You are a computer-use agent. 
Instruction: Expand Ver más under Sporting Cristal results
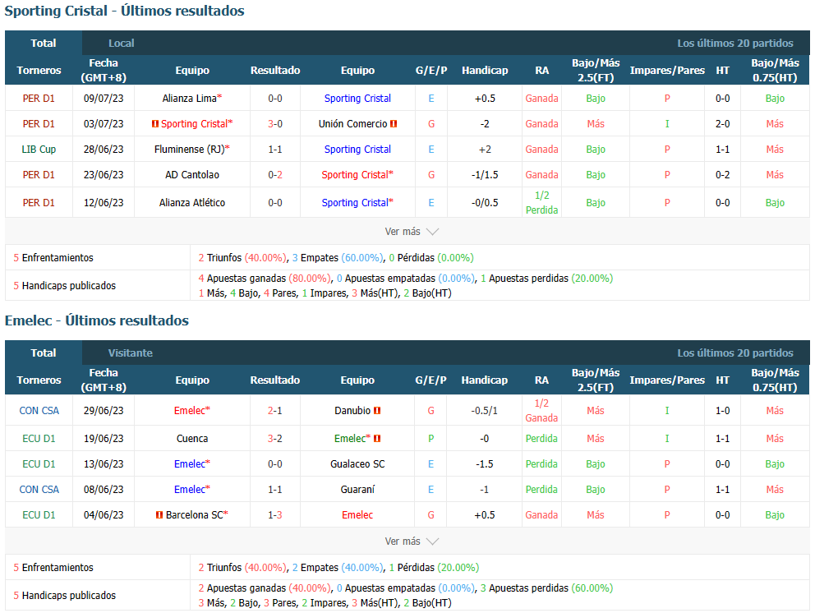[412, 232]
